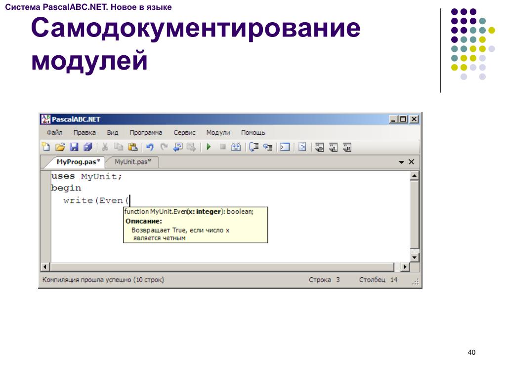Open a file via folder icon
The image size is (506, 379).
point(60,147)
